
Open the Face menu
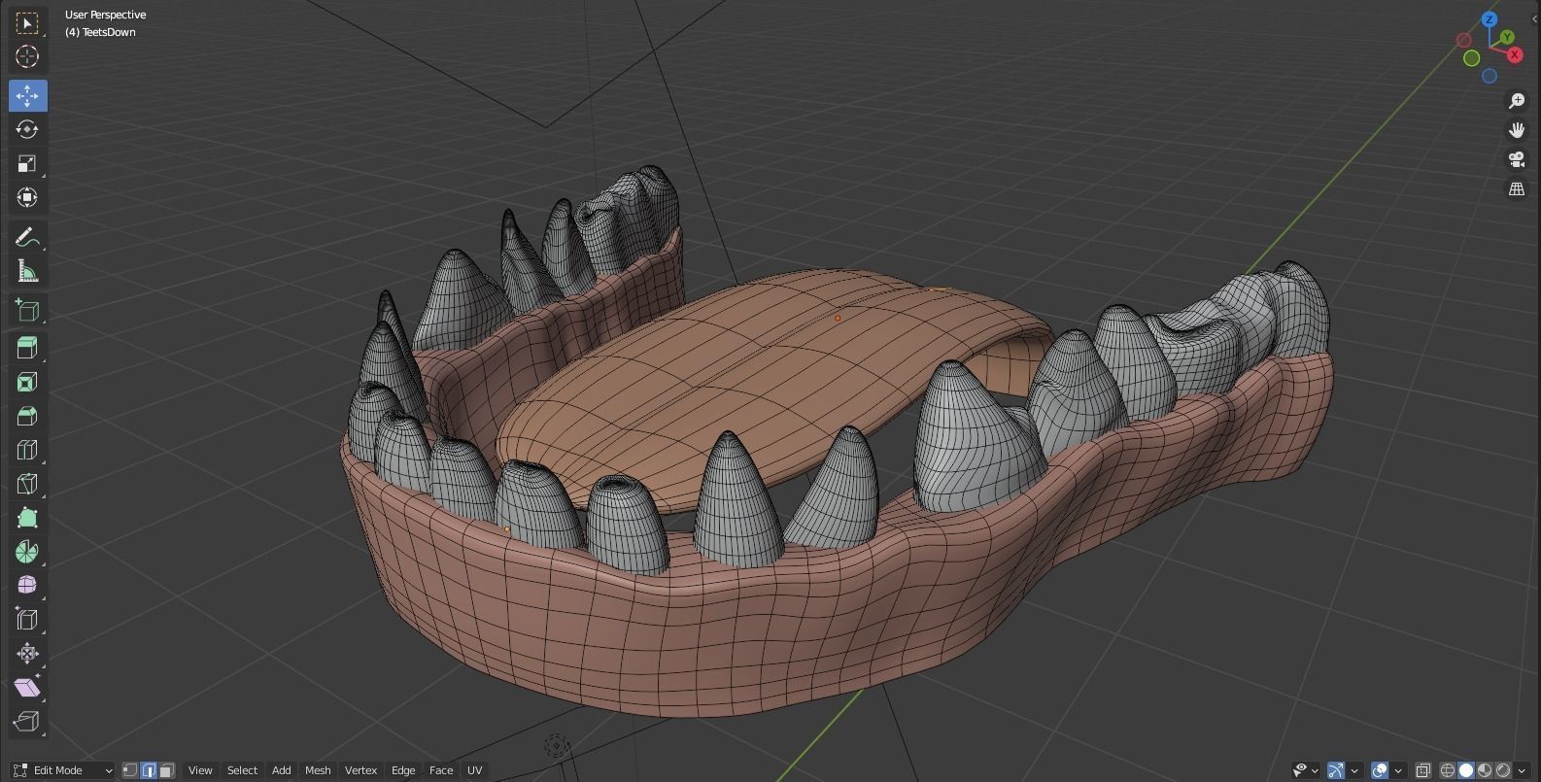pyautogui.click(x=441, y=770)
